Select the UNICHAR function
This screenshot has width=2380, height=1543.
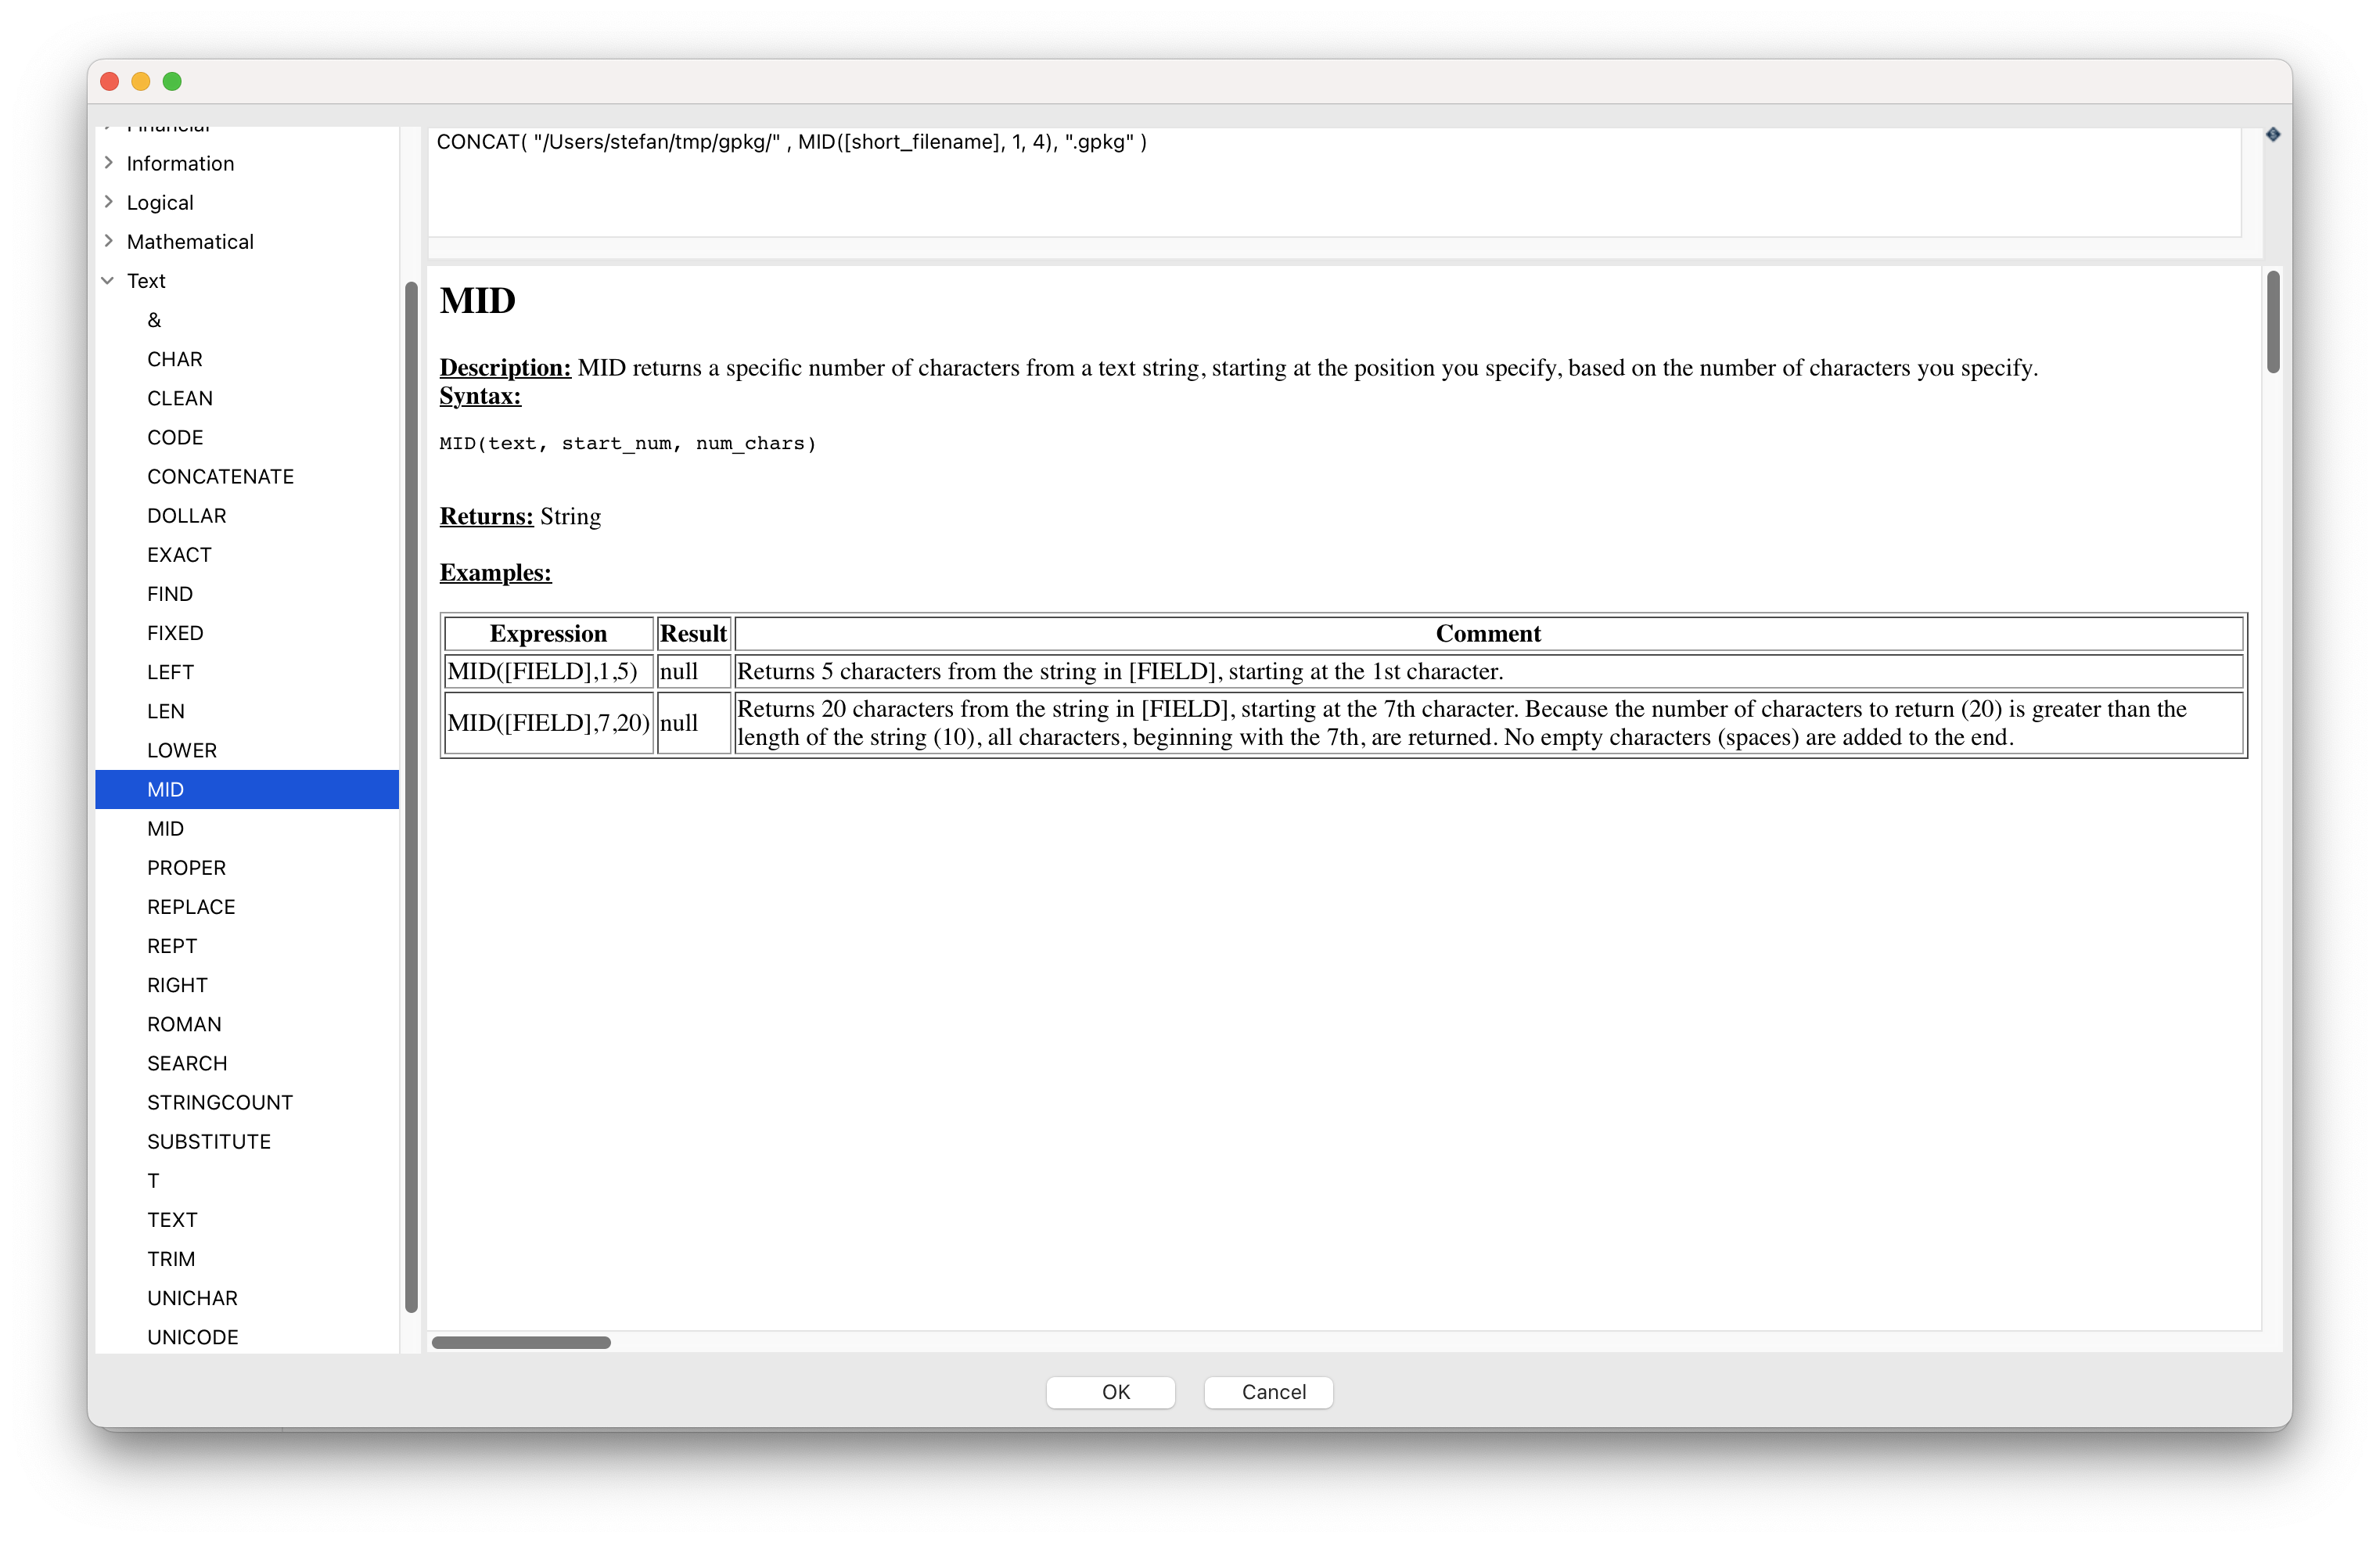tap(192, 1297)
